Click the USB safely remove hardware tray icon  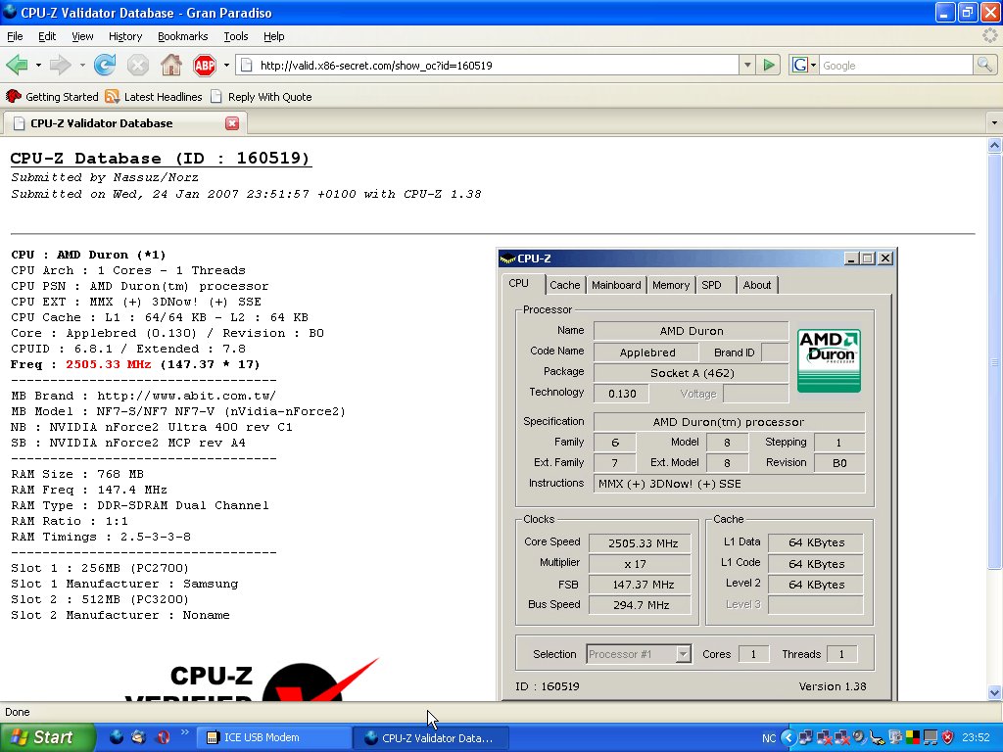[877, 737]
